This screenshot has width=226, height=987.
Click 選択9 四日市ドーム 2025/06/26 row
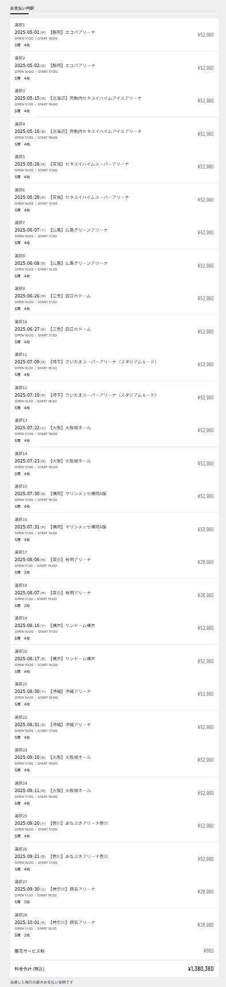point(114,299)
